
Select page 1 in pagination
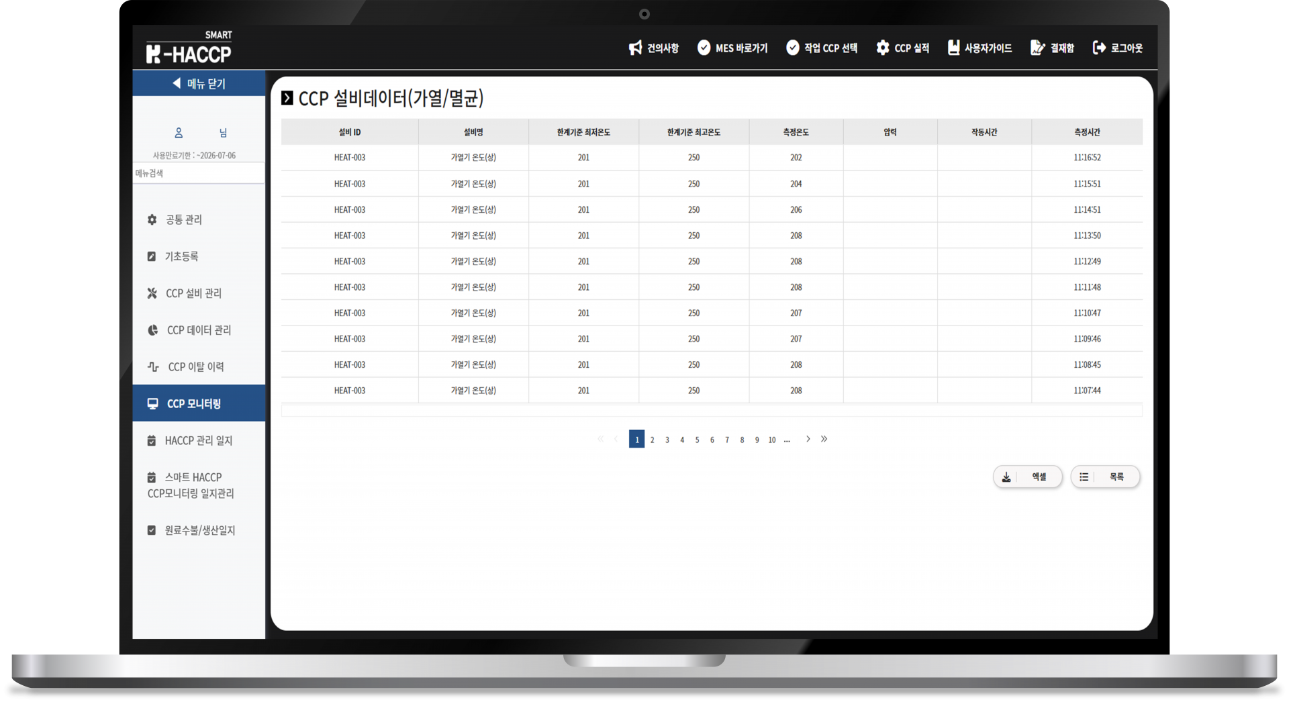tap(637, 439)
